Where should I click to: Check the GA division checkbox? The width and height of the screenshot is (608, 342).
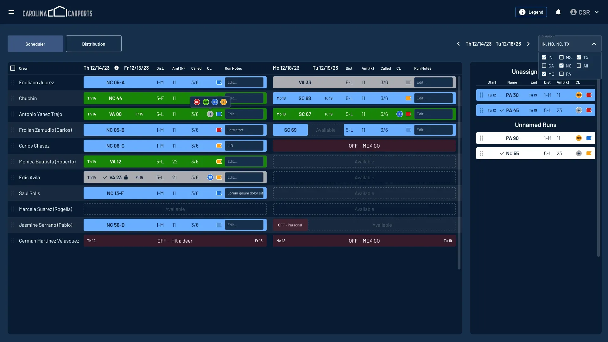[544, 66]
